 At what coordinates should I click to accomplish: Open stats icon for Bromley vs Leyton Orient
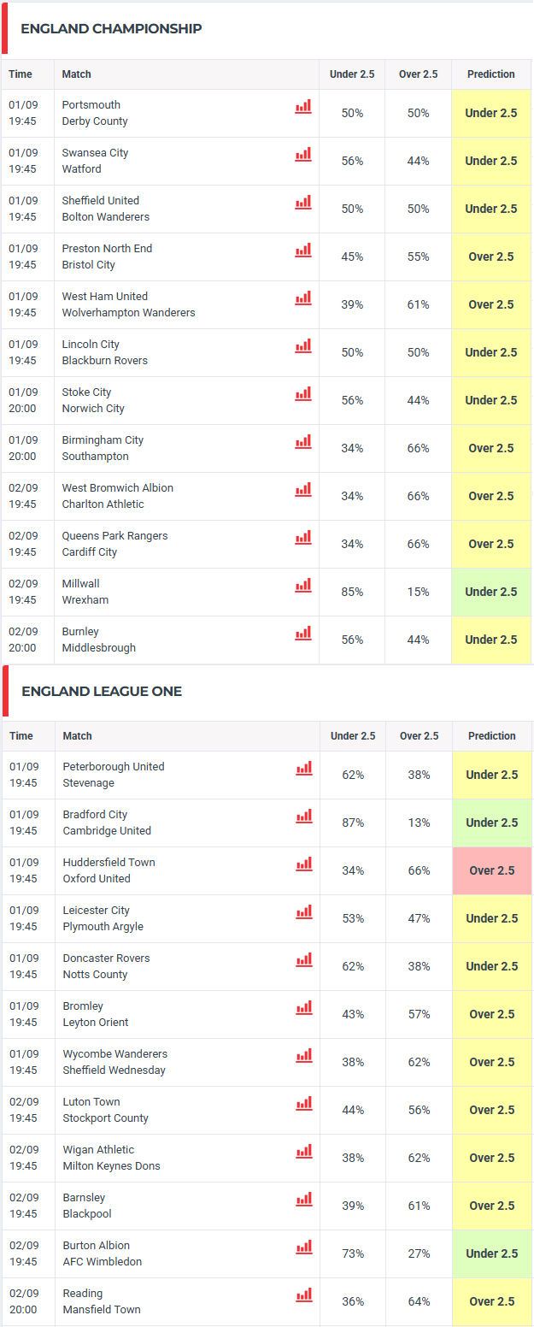(304, 1007)
